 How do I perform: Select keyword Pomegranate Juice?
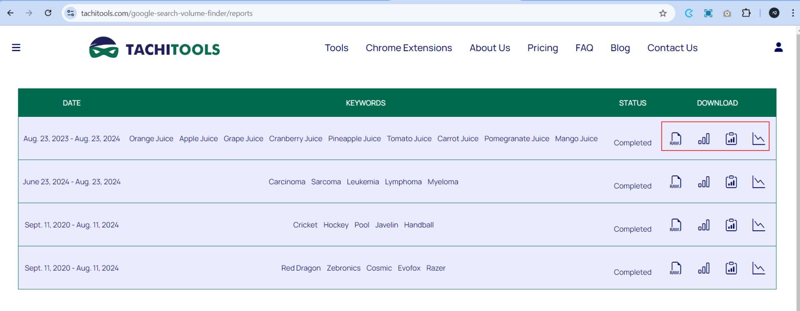(x=517, y=139)
